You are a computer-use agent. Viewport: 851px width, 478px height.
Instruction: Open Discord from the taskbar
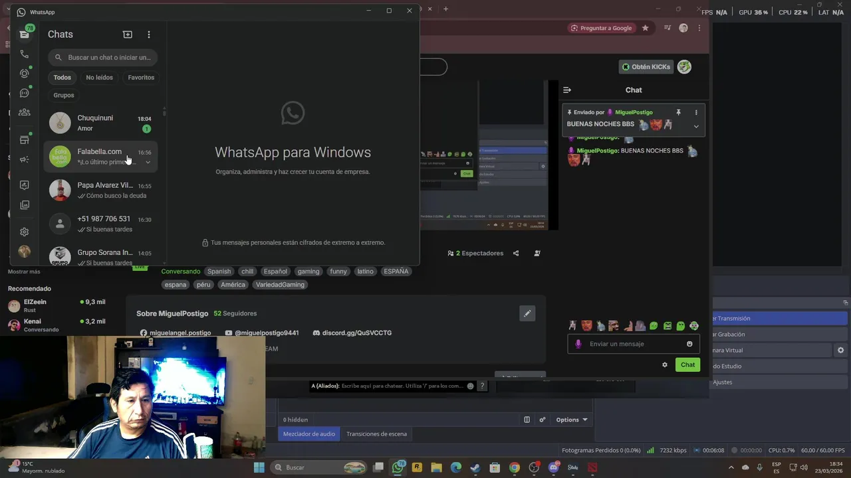tap(553, 467)
